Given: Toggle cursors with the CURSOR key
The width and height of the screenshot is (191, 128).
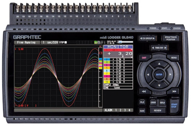Looking at the screenshot, I should click(x=153, y=103).
